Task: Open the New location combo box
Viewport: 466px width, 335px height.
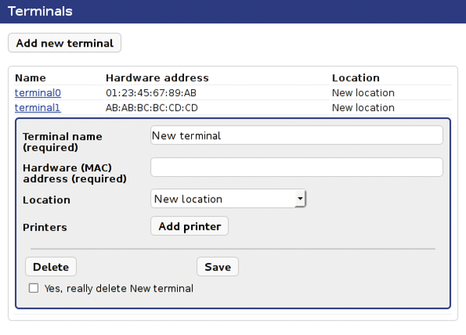Action: [228, 199]
